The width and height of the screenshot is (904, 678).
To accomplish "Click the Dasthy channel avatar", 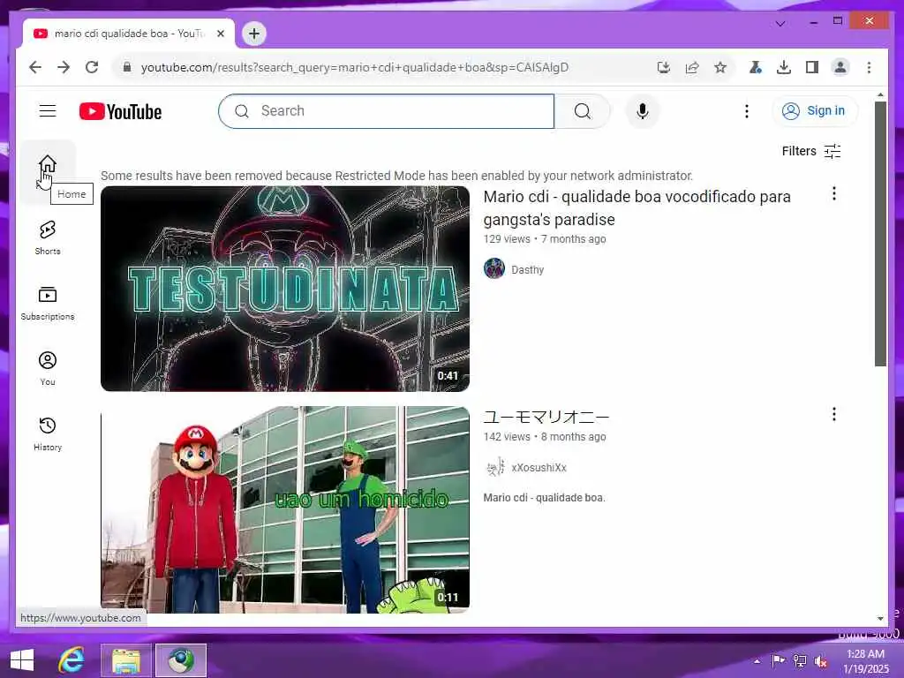I will coord(494,268).
